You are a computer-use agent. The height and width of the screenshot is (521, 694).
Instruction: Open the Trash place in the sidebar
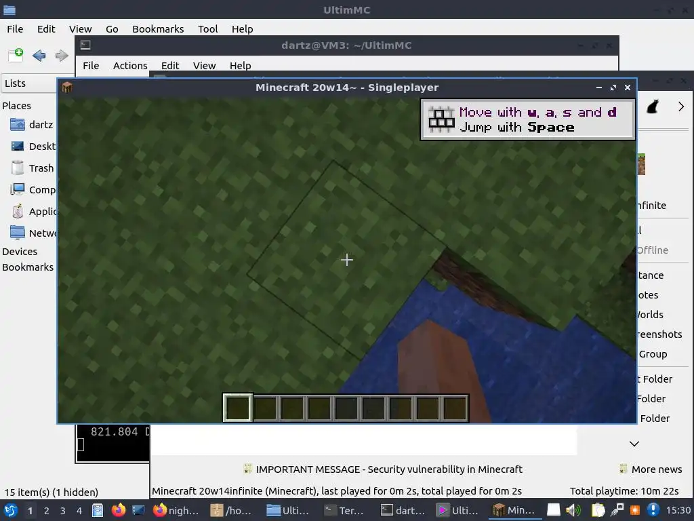click(32, 168)
